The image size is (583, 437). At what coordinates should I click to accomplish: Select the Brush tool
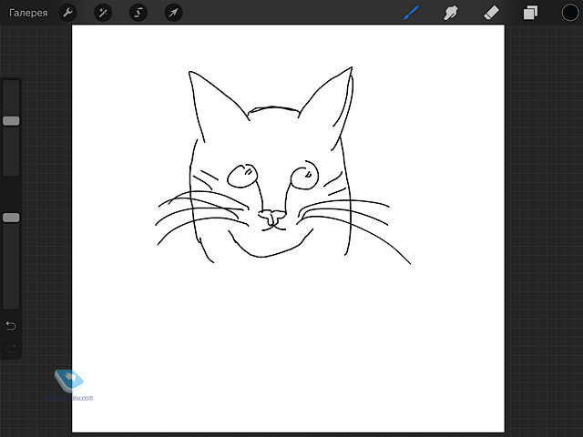[411, 13]
